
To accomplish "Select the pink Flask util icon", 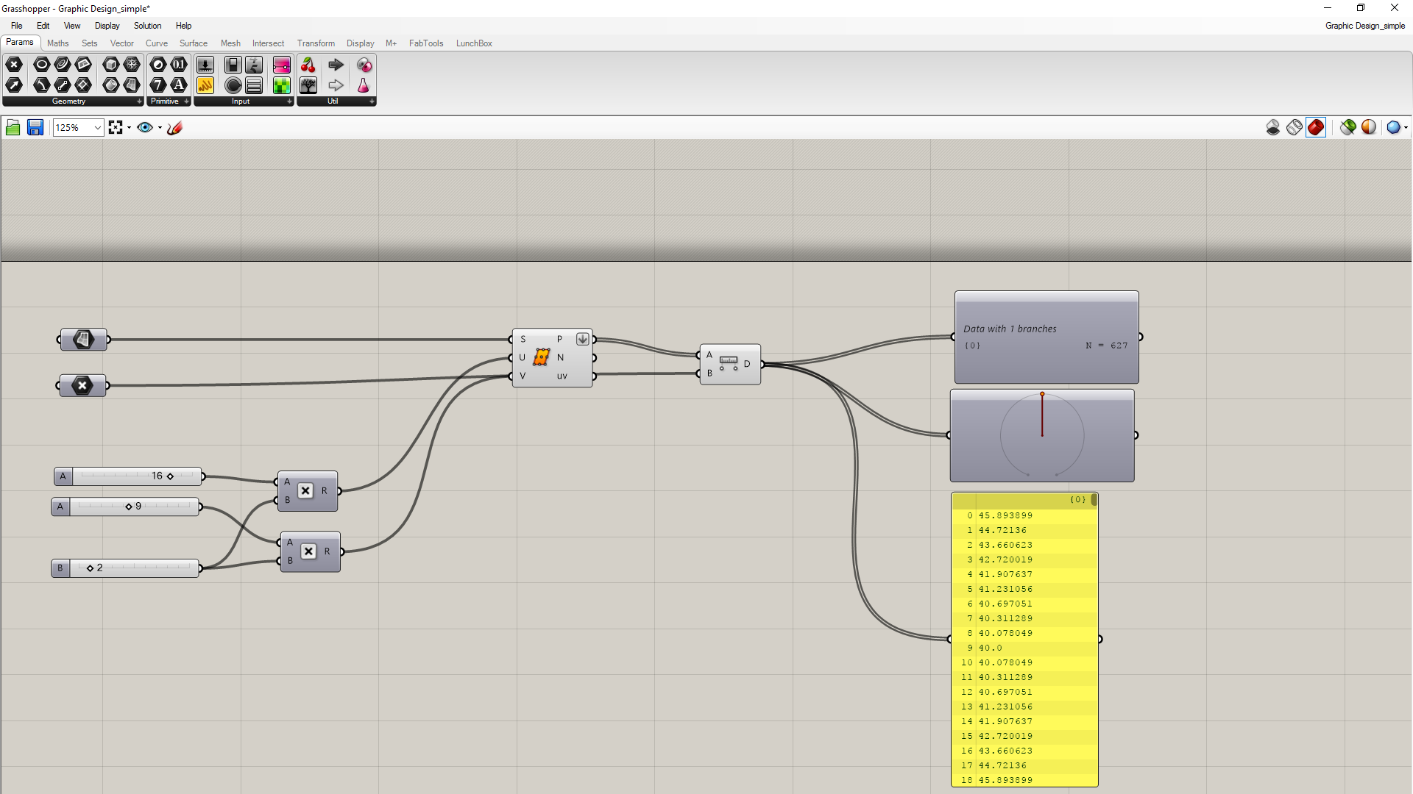I will tap(364, 85).
